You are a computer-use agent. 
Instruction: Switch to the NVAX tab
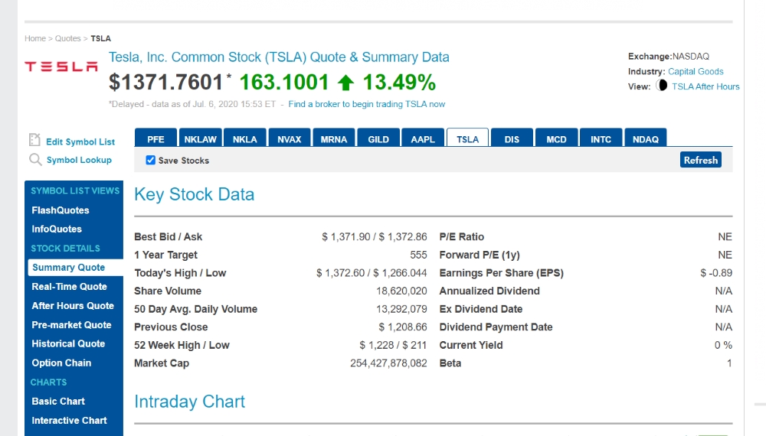coord(290,138)
